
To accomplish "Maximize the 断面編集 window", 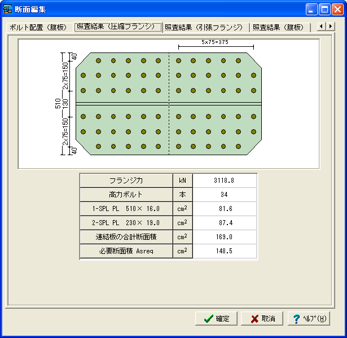I will 324,9.
